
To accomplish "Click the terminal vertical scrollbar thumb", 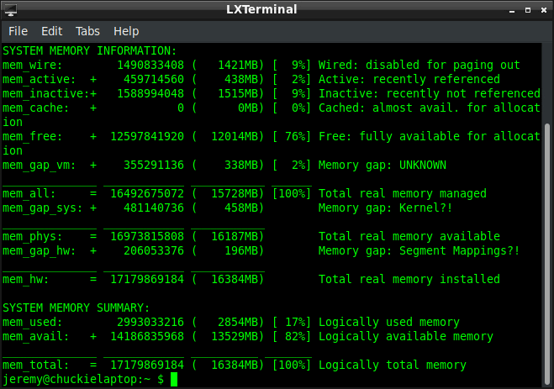I will point(547,255).
